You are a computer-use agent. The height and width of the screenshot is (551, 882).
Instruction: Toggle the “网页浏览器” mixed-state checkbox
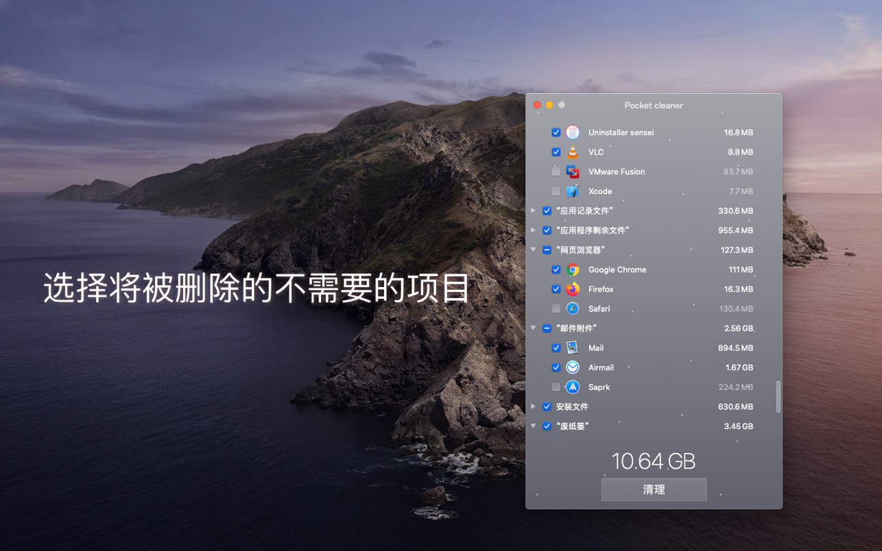coord(547,250)
